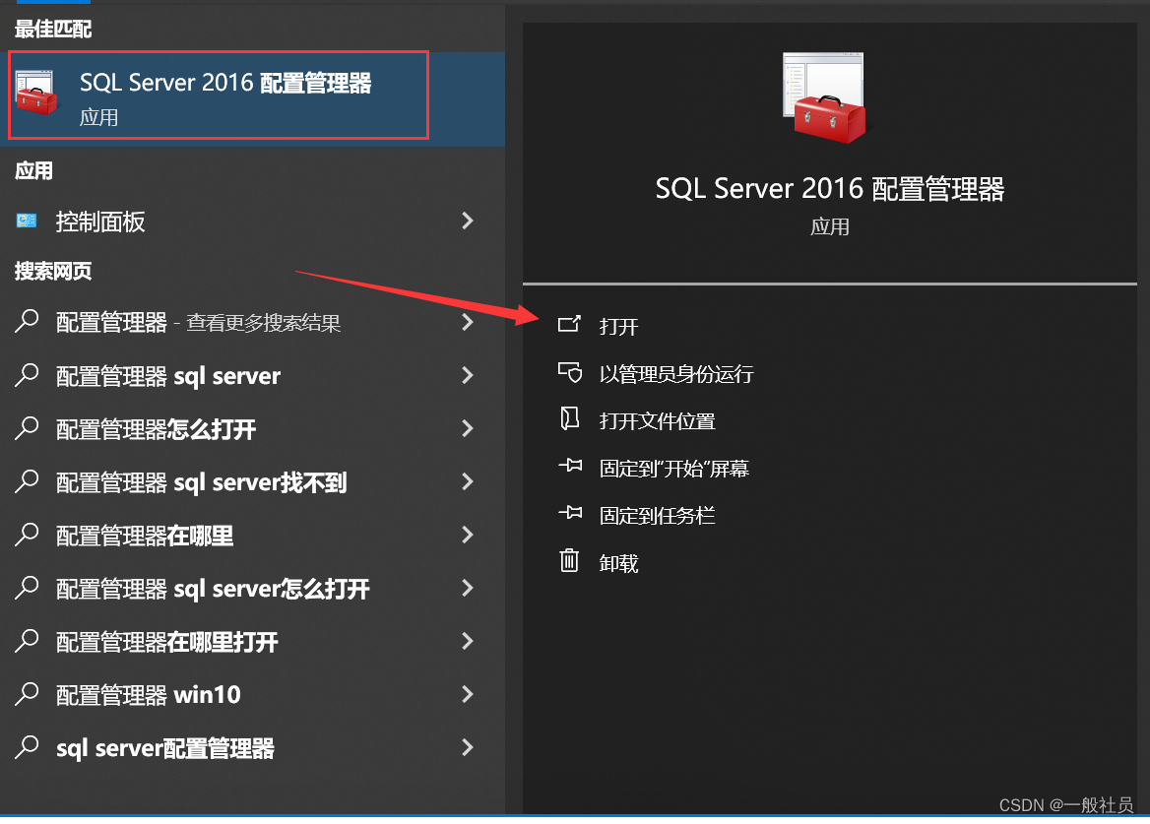This screenshot has width=1150, height=824.
Task: Select the 配置管理器 sql server suggestion
Action: [252, 375]
